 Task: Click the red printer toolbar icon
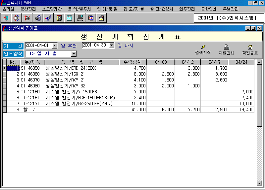coord(27,18)
